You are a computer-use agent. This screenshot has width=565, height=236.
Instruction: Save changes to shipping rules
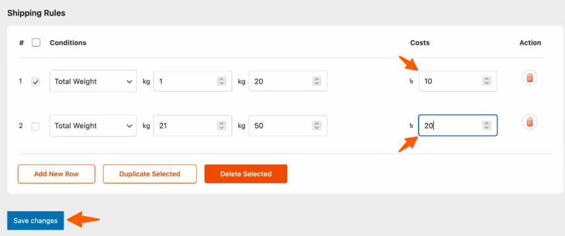(x=35, y=221)
